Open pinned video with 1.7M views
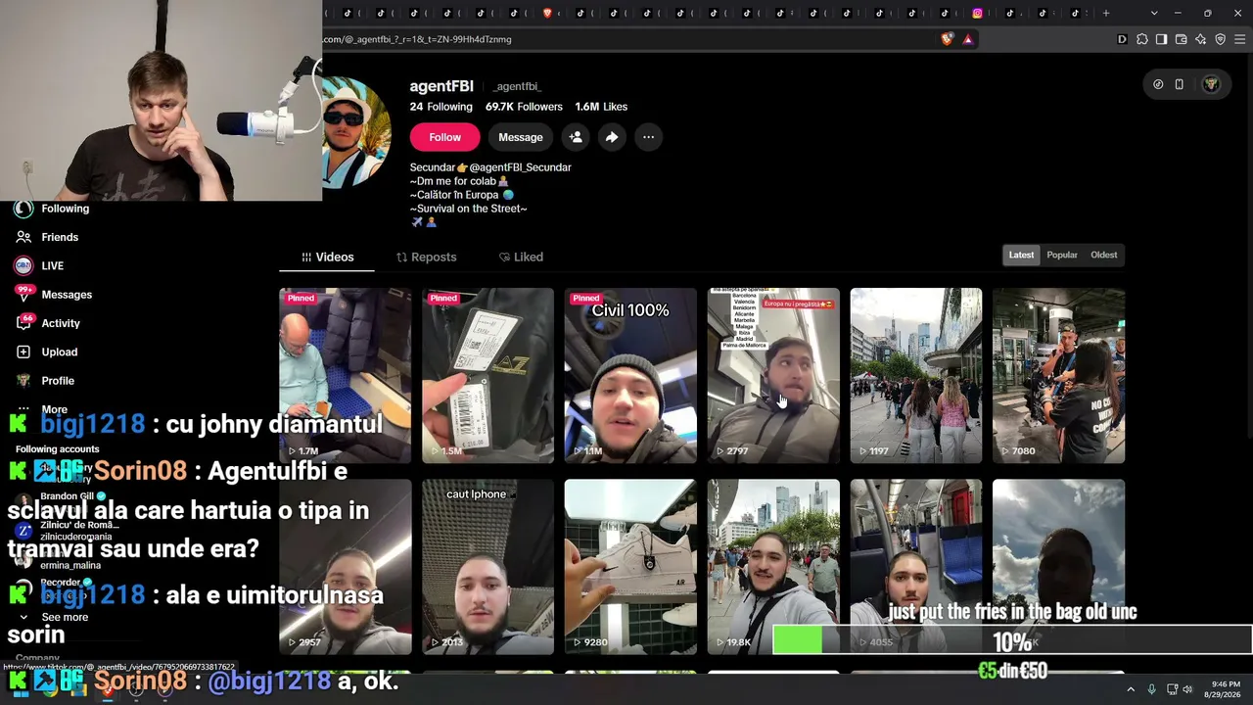The height and width of the screenshot is (705, 1253). 346,375
